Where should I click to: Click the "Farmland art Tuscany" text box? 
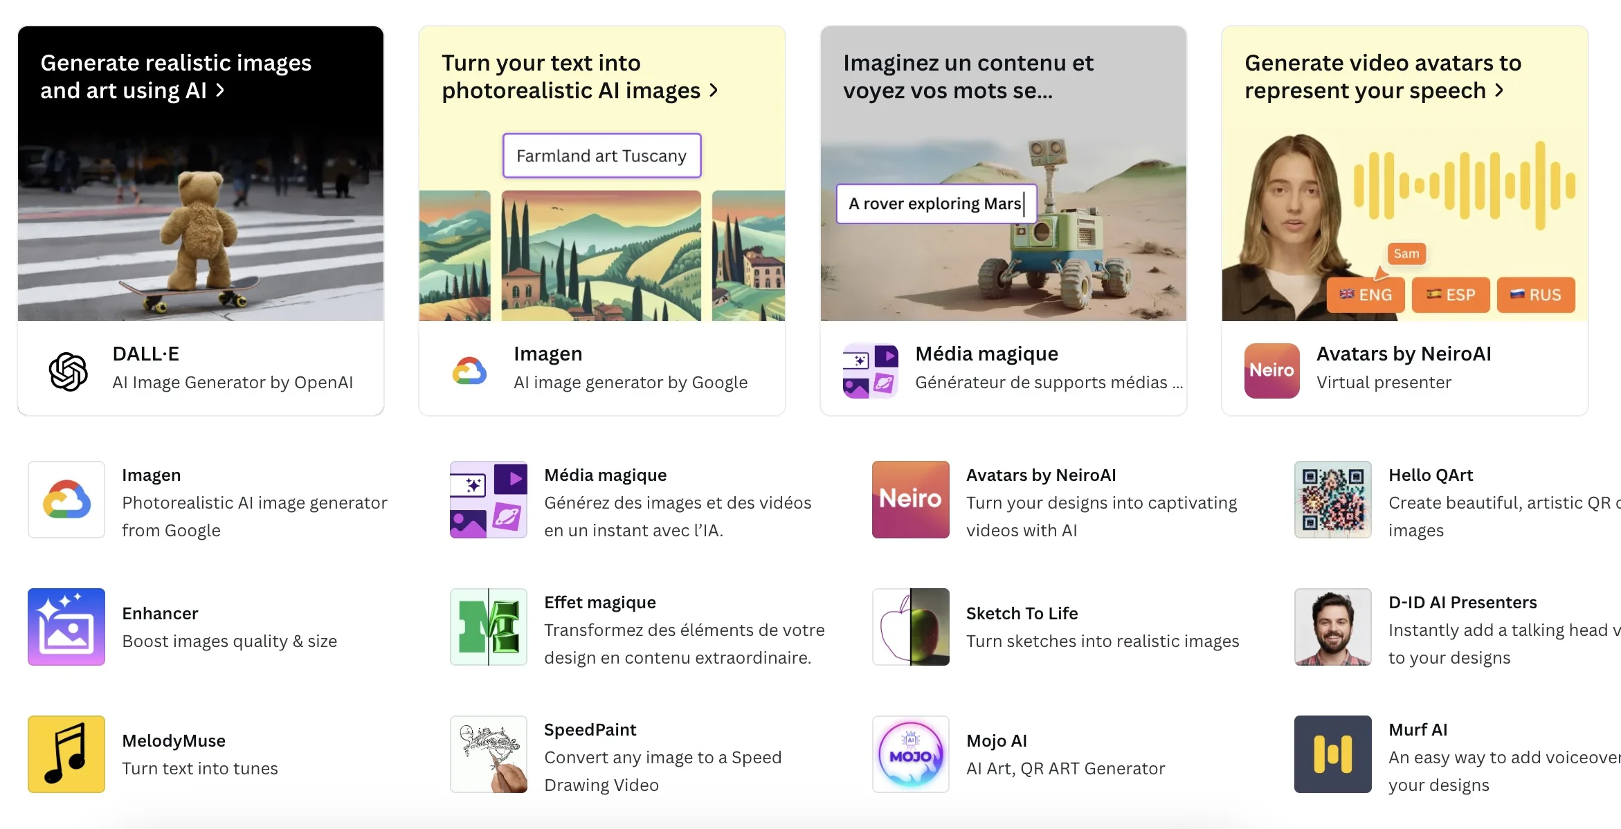(x=601, y=156)
